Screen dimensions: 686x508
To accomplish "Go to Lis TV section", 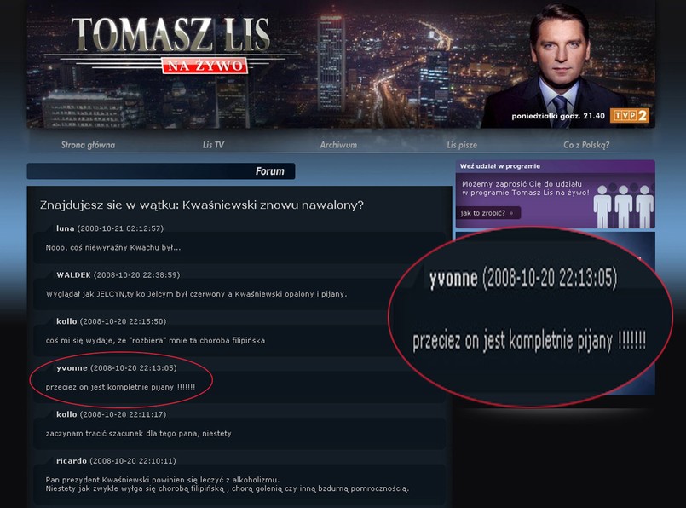I will pyautogui.click(x=213, y=145).
